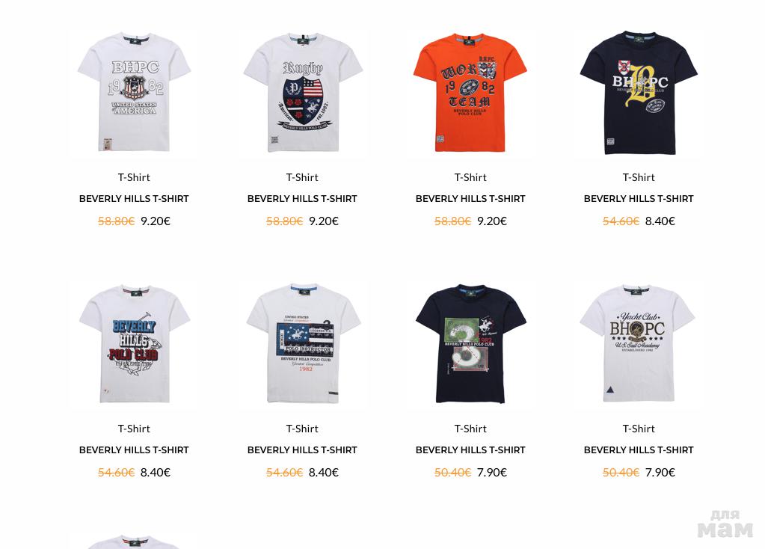Click T-Shirt category label under Polo Instructor shirt

pos(302,429)
